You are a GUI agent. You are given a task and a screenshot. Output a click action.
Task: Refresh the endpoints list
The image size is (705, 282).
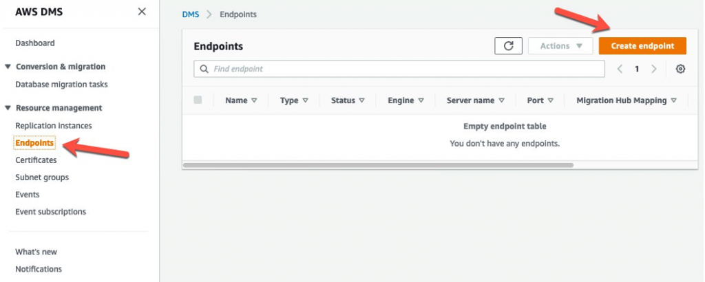[x=508, y=46]
